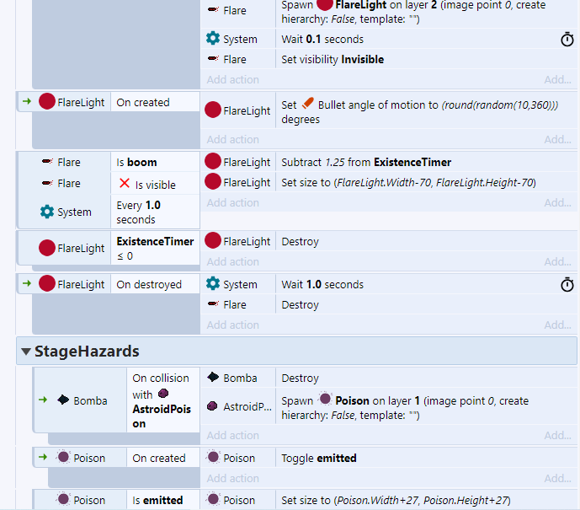Click the Bullet behavior icon in the Set angle action

308,105
